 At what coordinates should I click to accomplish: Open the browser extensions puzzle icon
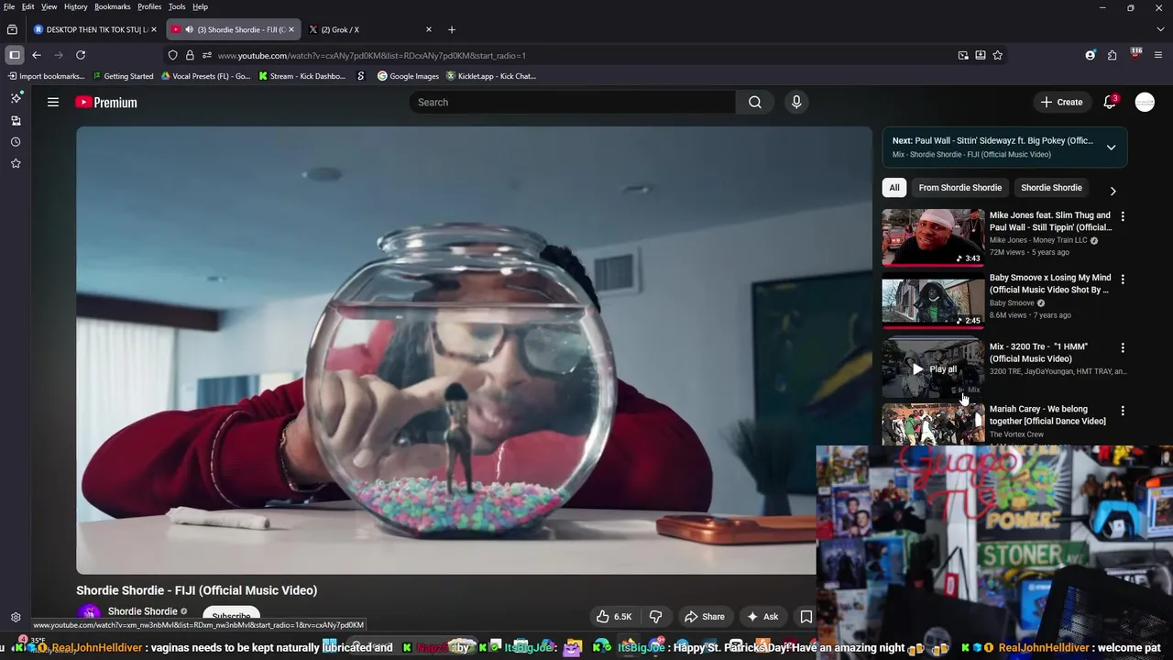pos(1112,55)
